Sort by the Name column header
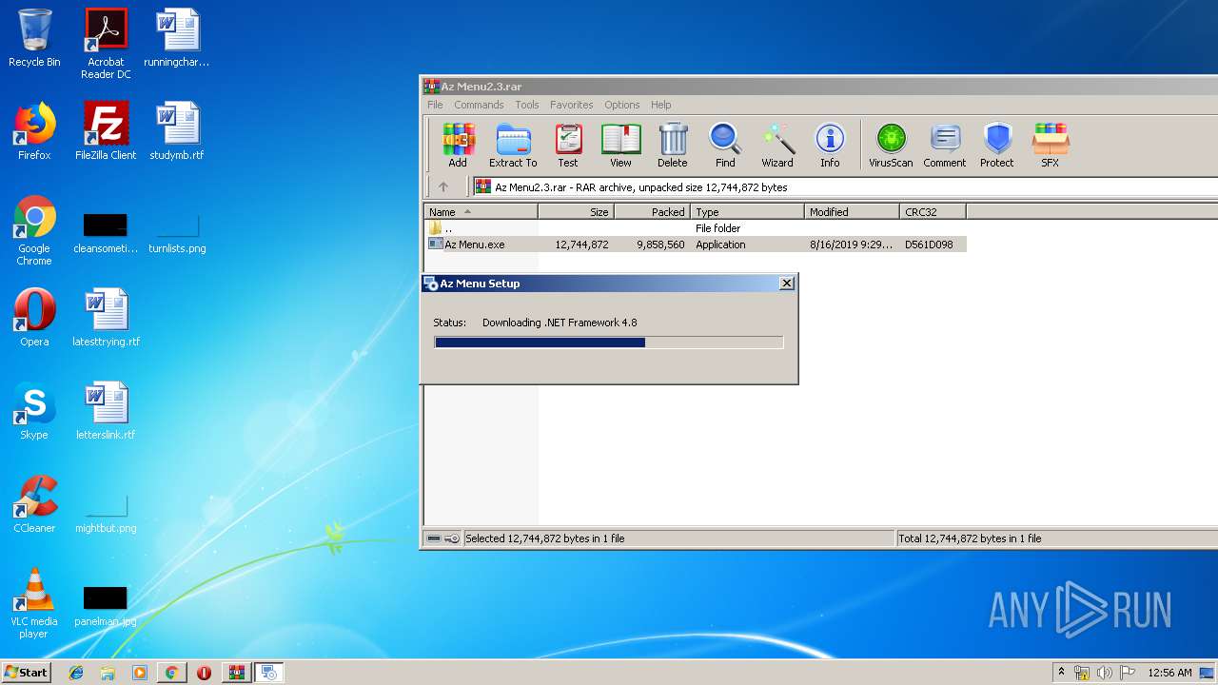The image size is (1218, 685). click(481, 212)
